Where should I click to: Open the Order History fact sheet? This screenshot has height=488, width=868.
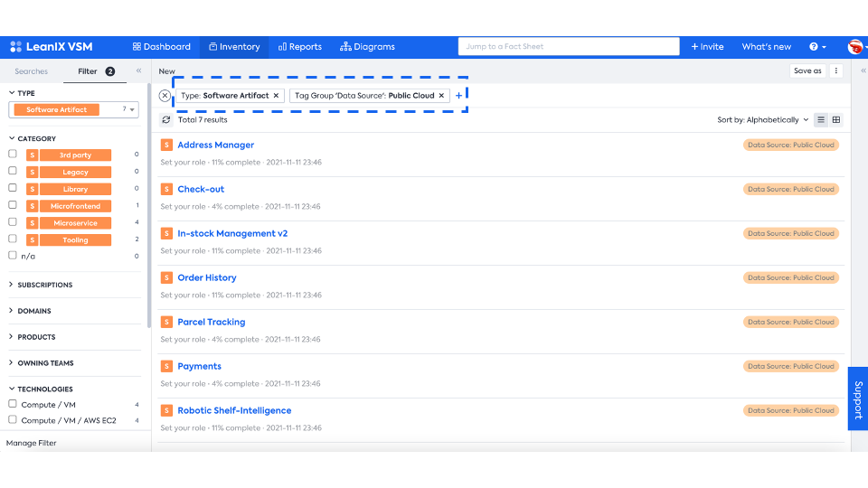coord(207,277)
